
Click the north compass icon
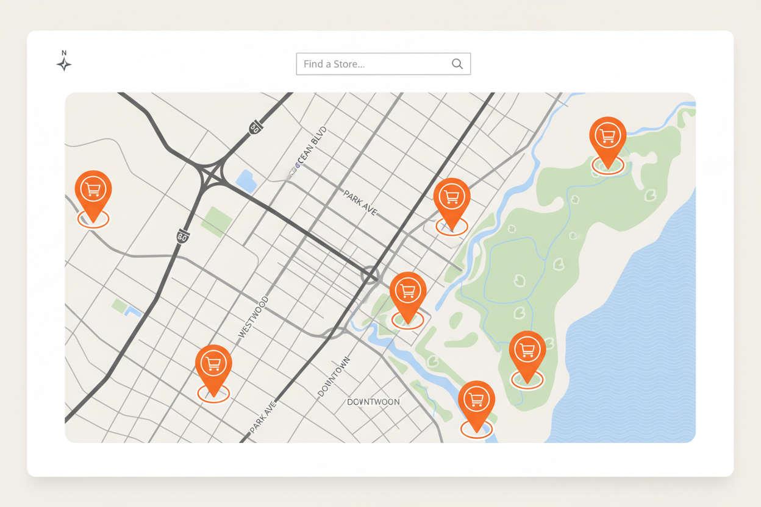pos(64,63)
